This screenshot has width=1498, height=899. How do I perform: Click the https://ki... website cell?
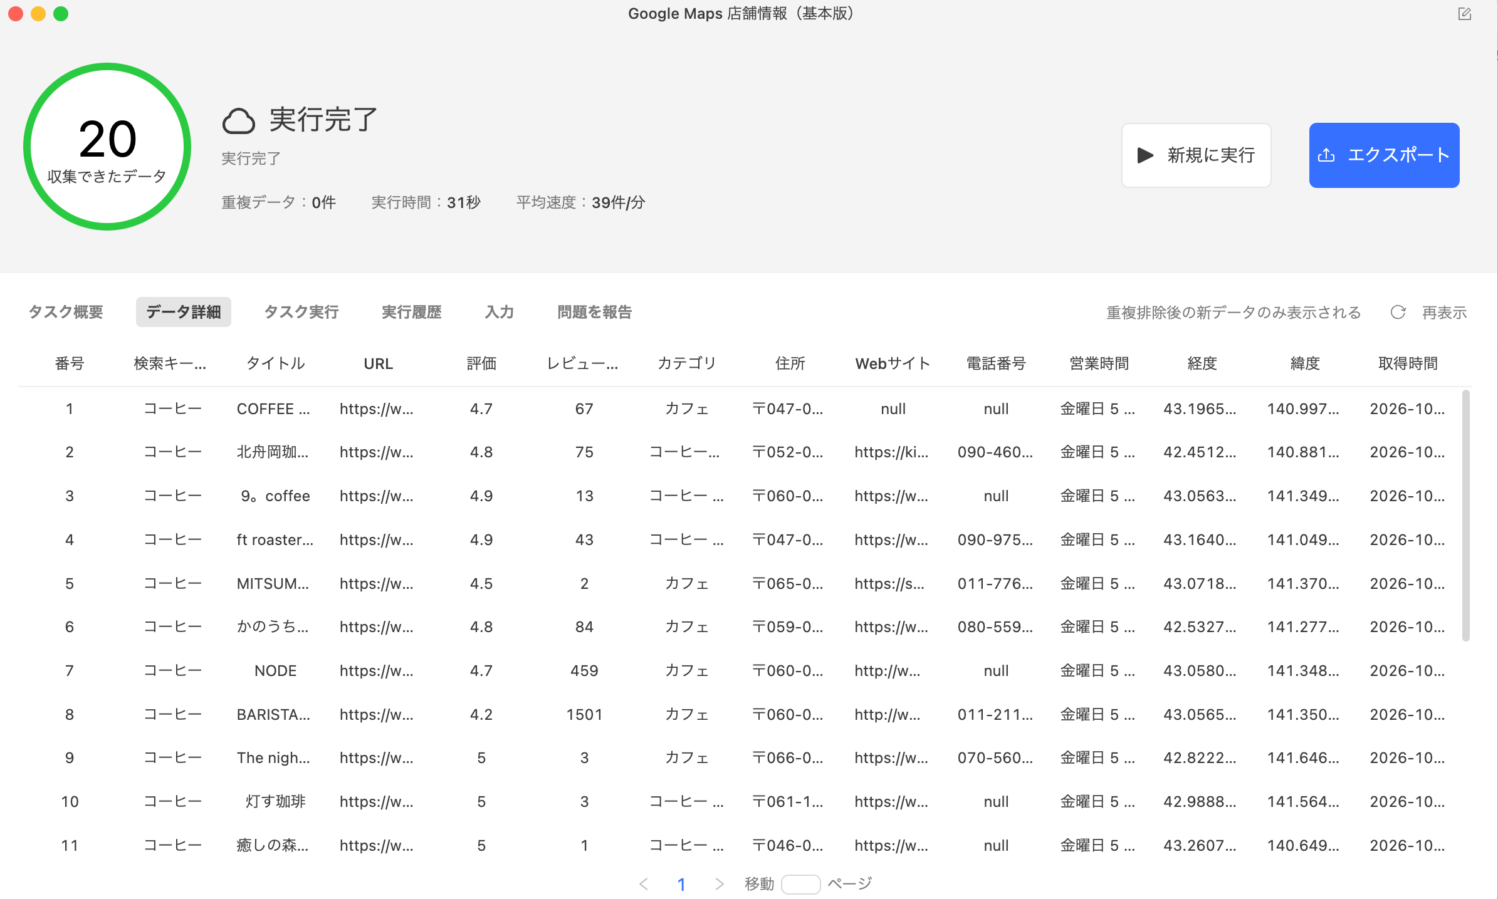[891, 452]
